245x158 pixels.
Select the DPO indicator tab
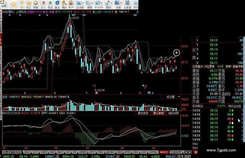pos(92,152)
